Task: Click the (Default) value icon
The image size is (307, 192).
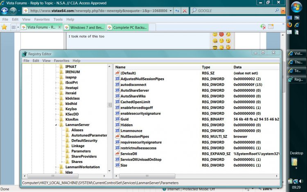Action: 117,73
